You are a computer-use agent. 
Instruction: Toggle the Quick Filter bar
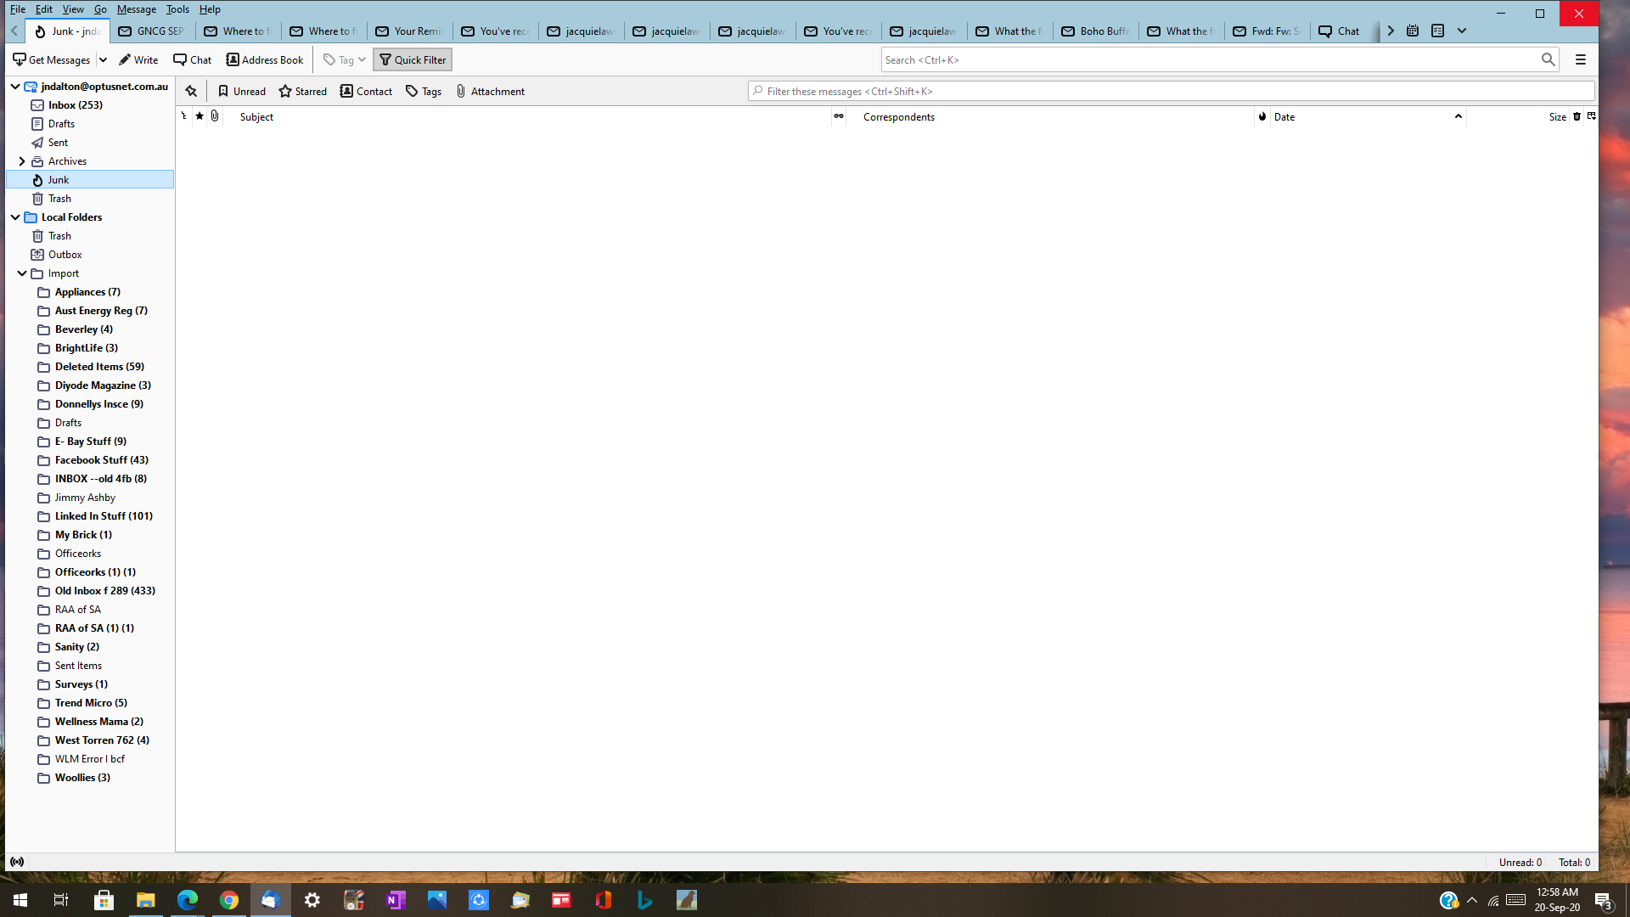413,59
